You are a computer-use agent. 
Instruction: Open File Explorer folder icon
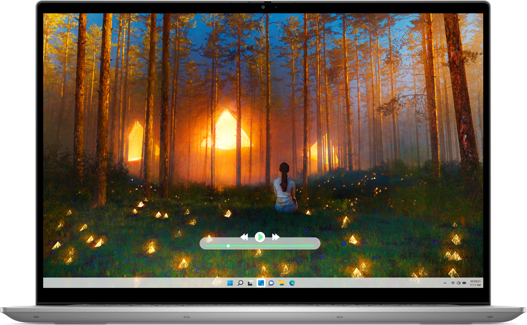[282, 283]
